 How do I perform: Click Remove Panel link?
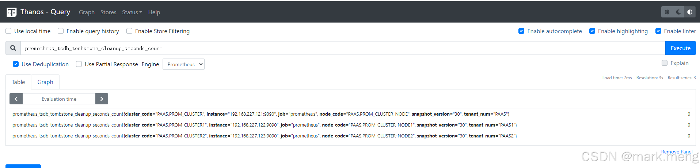tap(677, 152)
